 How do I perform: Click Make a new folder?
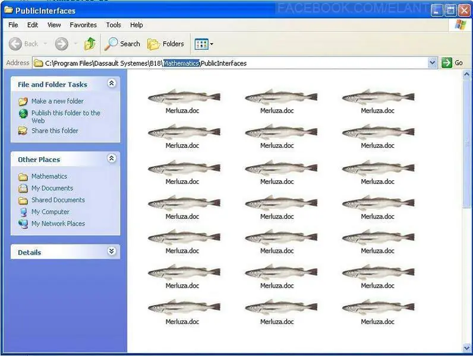58,101
